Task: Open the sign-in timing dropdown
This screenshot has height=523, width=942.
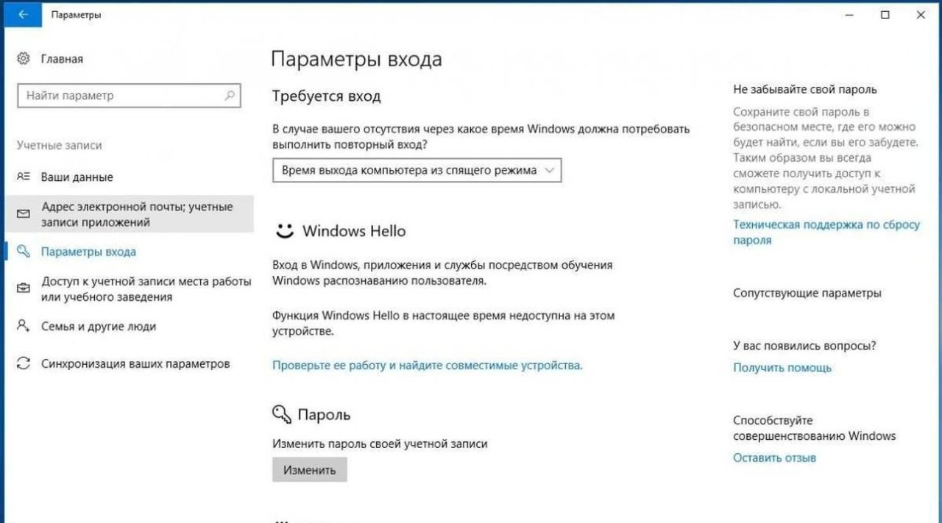Action: click(x=417, y=170)
